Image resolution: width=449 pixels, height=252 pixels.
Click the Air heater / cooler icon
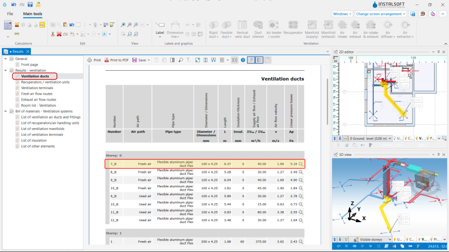pos(274,25)
